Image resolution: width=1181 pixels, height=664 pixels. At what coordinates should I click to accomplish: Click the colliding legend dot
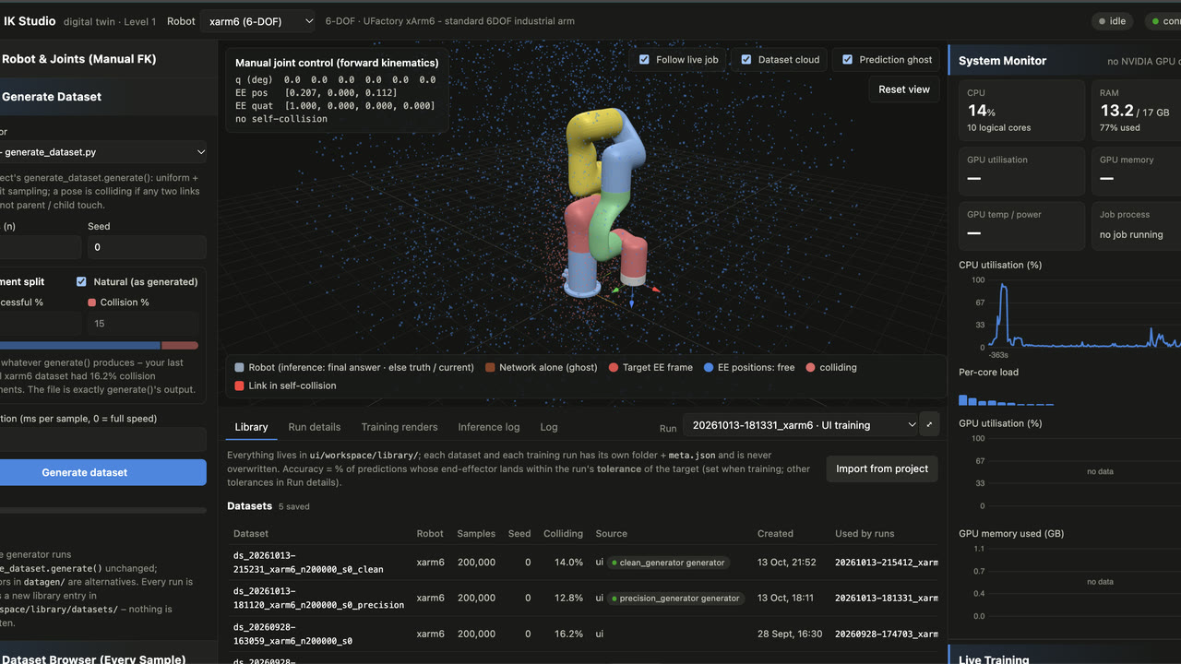[x=810, y=367]
